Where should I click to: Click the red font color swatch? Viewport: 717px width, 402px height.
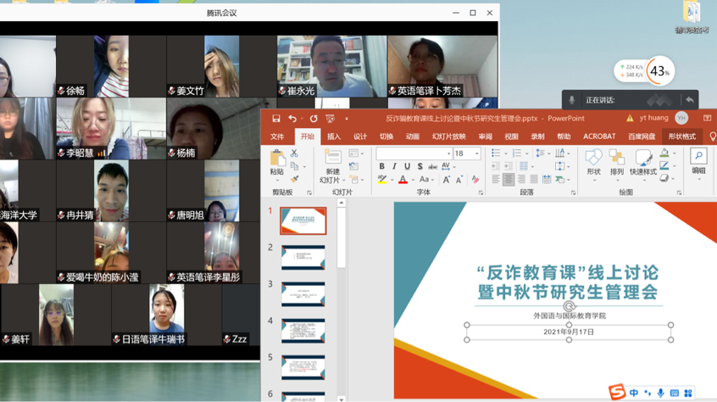(x=403, y=180)
